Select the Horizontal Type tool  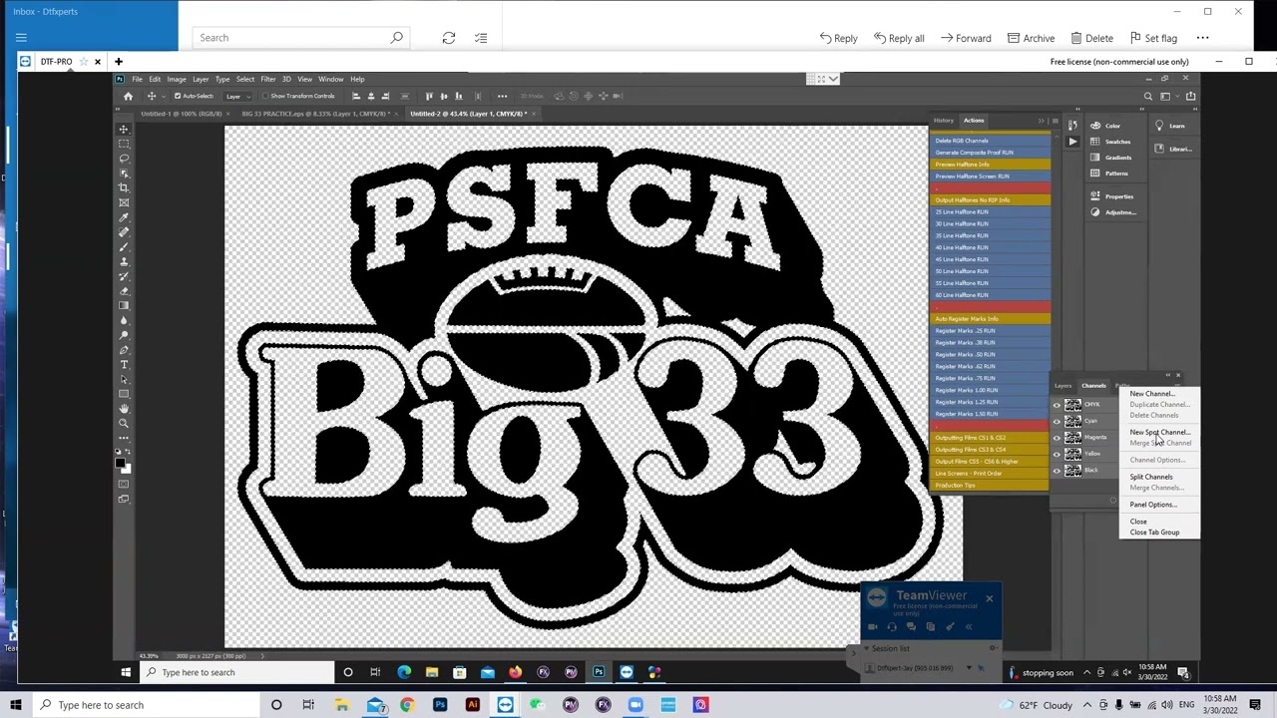124,365
